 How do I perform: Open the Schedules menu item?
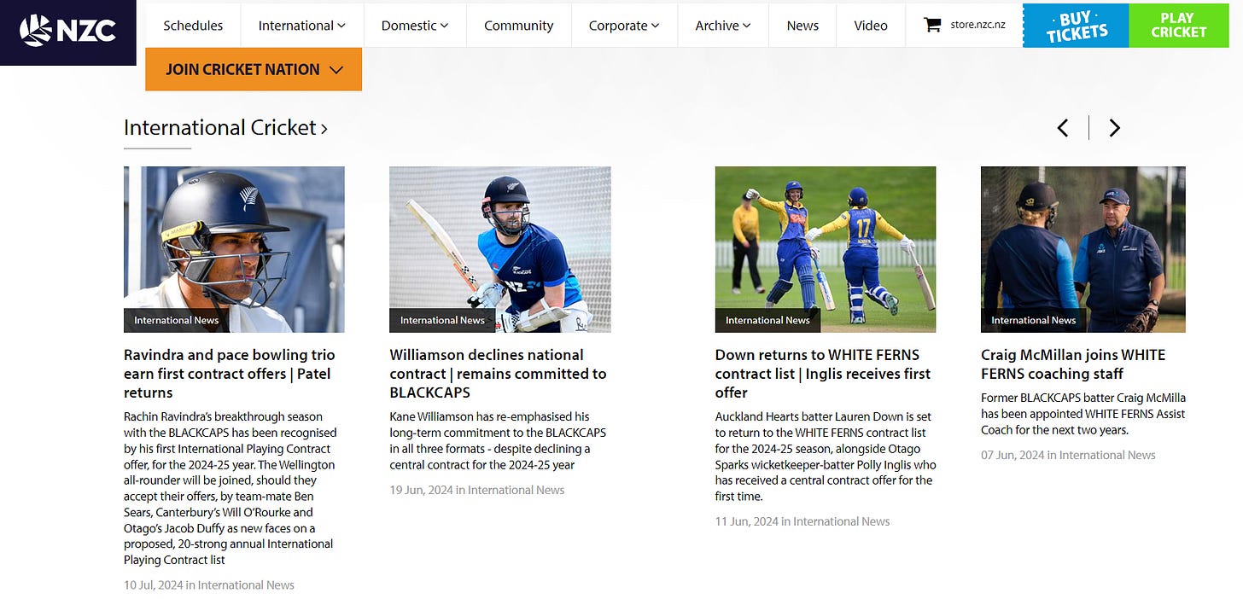[x=193, y=26]
